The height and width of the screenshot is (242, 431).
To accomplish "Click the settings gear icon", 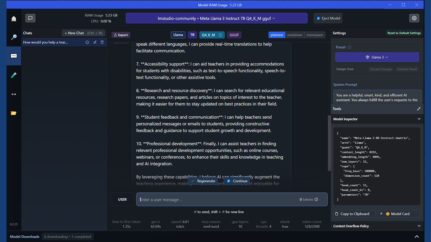I will click(414, 18).
